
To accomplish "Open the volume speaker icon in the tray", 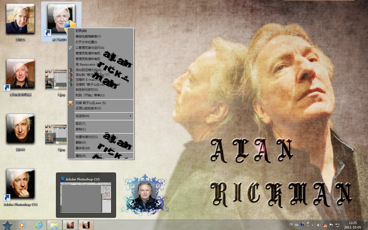I will tap(319, 225).
